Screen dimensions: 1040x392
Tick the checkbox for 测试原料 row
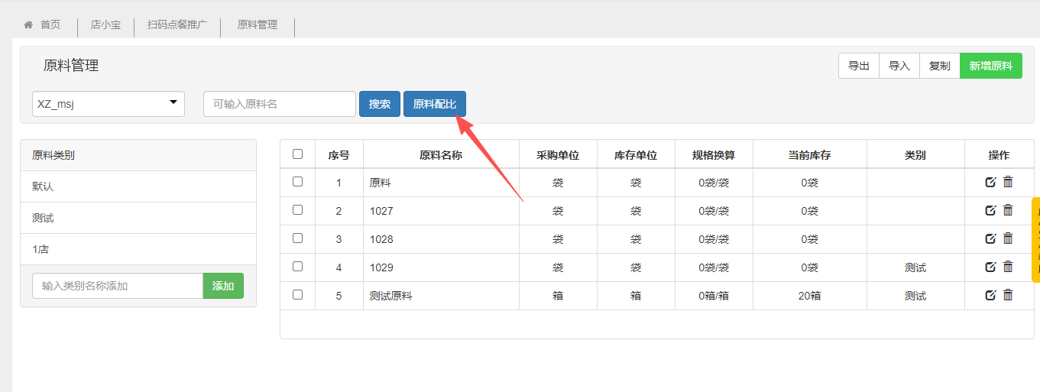(x=298, y=295)
